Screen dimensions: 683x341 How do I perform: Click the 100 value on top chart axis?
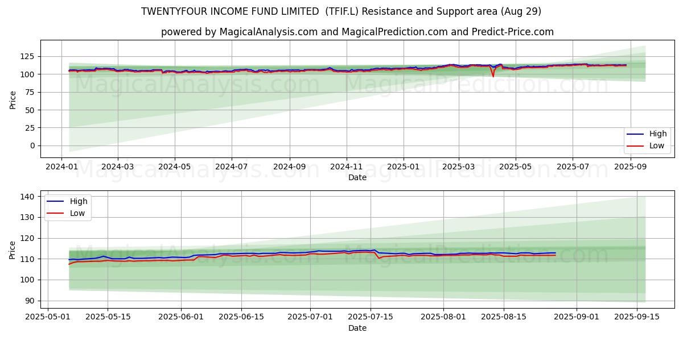tap(28, 74)
